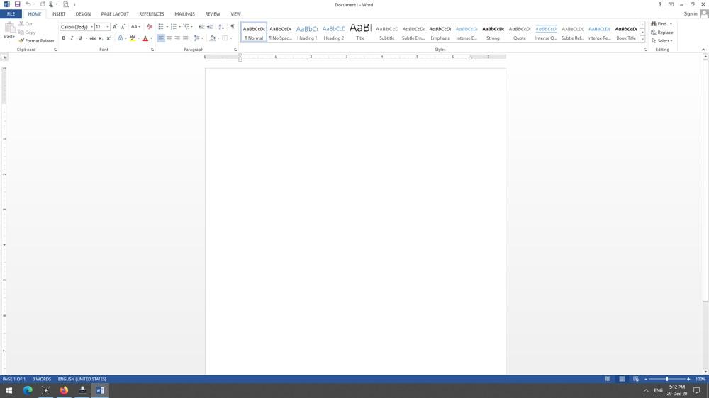Toggle Italic formatting

tap(72, 38)
